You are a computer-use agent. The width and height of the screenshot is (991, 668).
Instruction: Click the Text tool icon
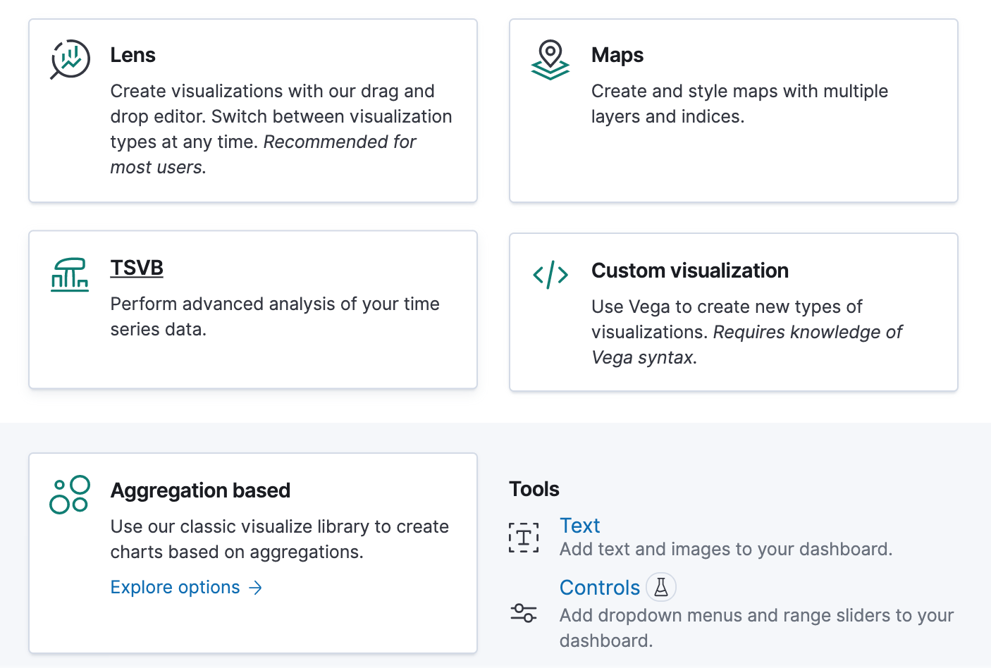tap(524, 537)
